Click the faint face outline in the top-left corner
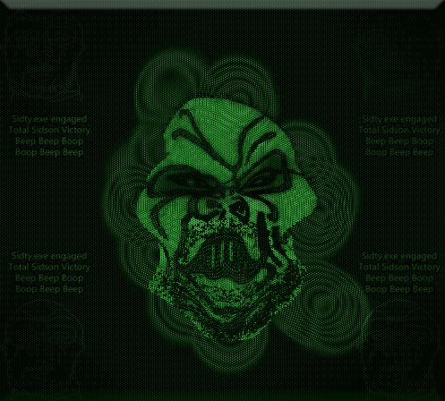Viewport: 445px width, 401px height. coord(45,56)
